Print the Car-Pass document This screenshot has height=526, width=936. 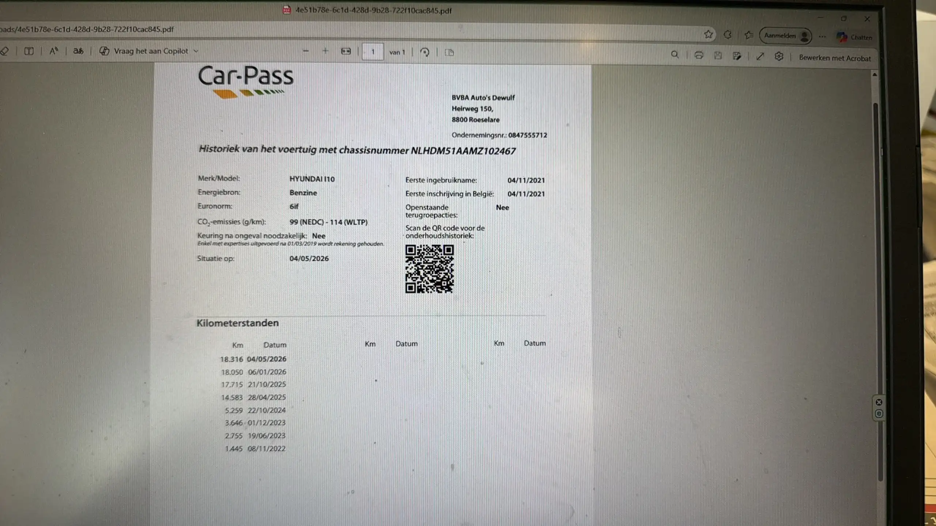[699, 55]
